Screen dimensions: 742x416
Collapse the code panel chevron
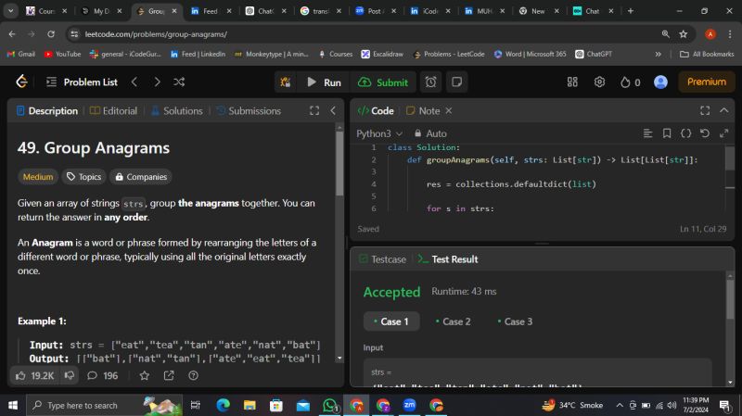point(724,110)
